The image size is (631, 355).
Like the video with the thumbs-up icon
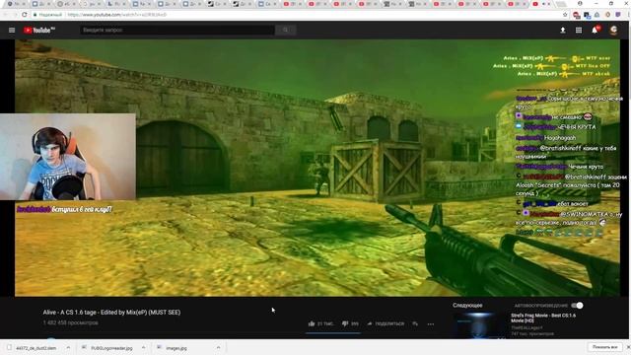point(312,323)
